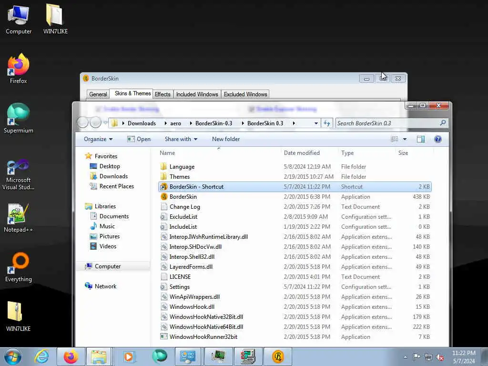The image size is (488, 366).
Task: Open recent pages dropdown arrow
Action: [x=105, y=122]
